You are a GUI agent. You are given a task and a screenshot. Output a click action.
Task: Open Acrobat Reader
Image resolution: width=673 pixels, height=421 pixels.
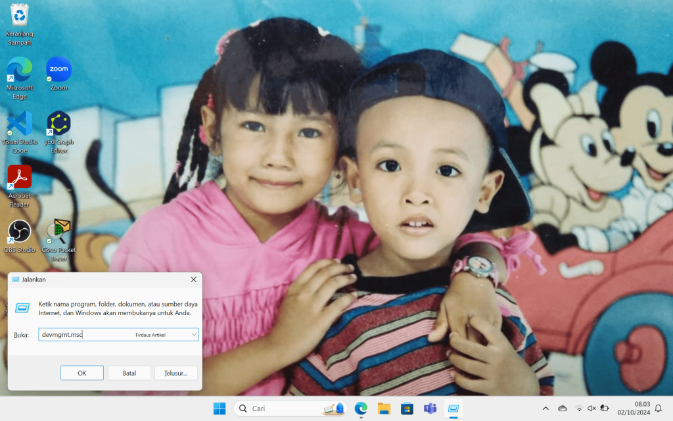tap(19, 178)
